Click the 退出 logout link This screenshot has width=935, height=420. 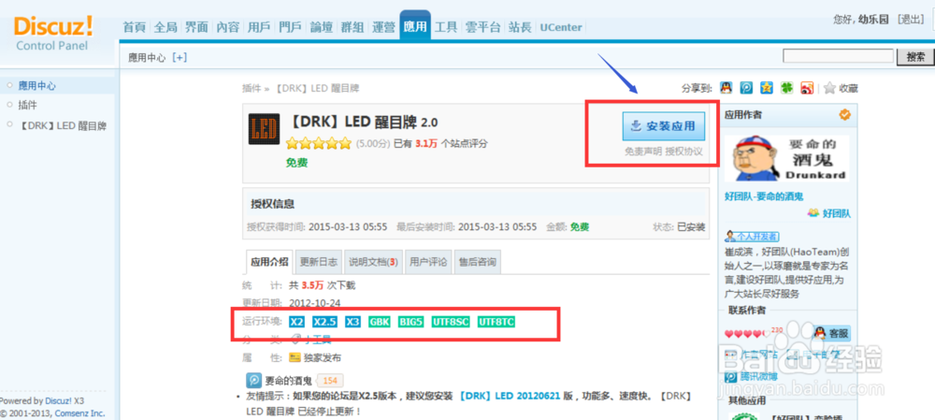click(911, 20)
